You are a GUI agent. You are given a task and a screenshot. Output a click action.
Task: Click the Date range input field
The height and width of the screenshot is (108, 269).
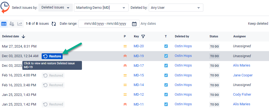click(x=105, y=24)
